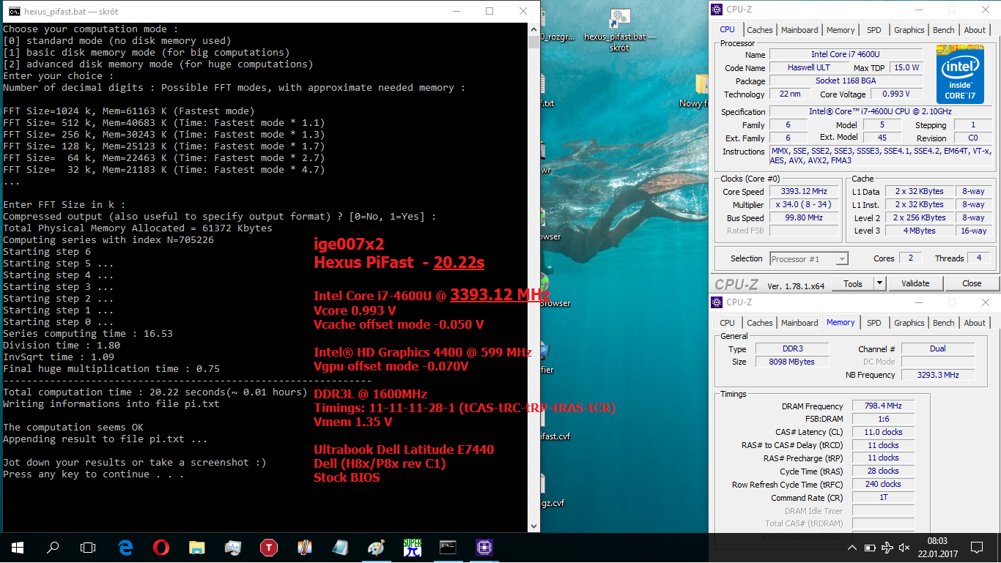The image size is (1001, 563).
Task: Open Paint from the taskbar
Action: click(376, 547)
